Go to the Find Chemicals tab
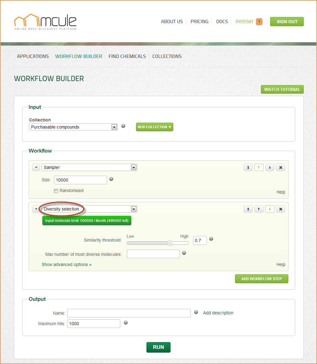Image resolution: width=317 pixels, height=364 pixels. click(x=127, y=56)
